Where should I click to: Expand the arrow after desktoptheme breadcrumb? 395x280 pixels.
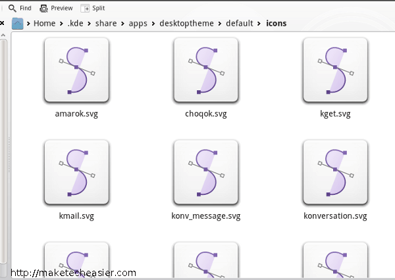click(x=220, y=24)
